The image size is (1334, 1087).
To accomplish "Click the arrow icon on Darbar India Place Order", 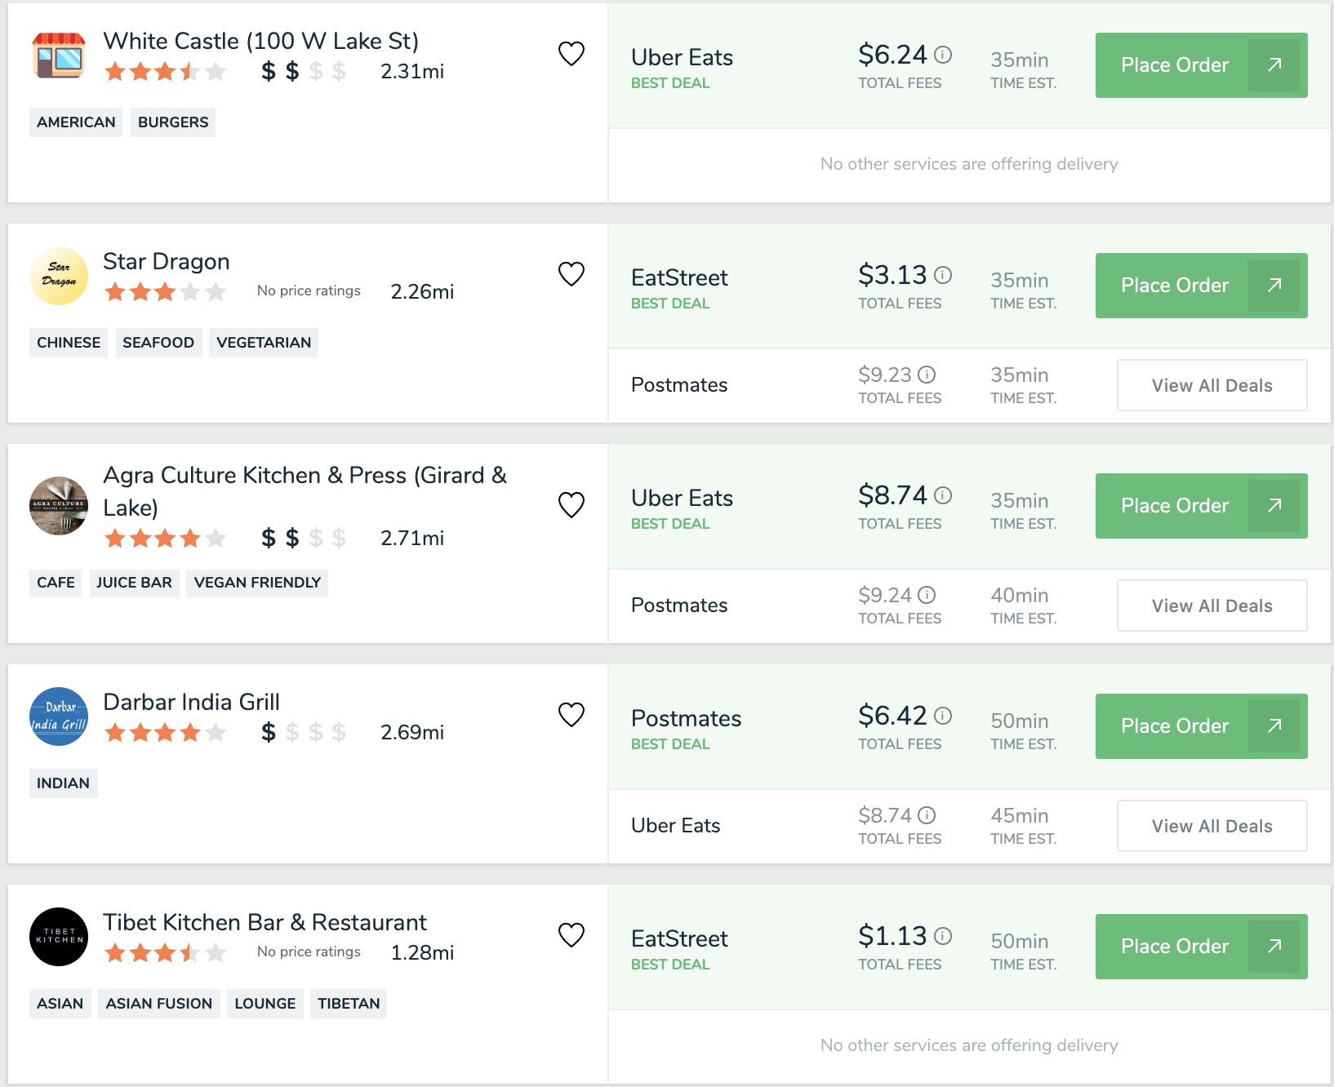I will click(1274, 726).
